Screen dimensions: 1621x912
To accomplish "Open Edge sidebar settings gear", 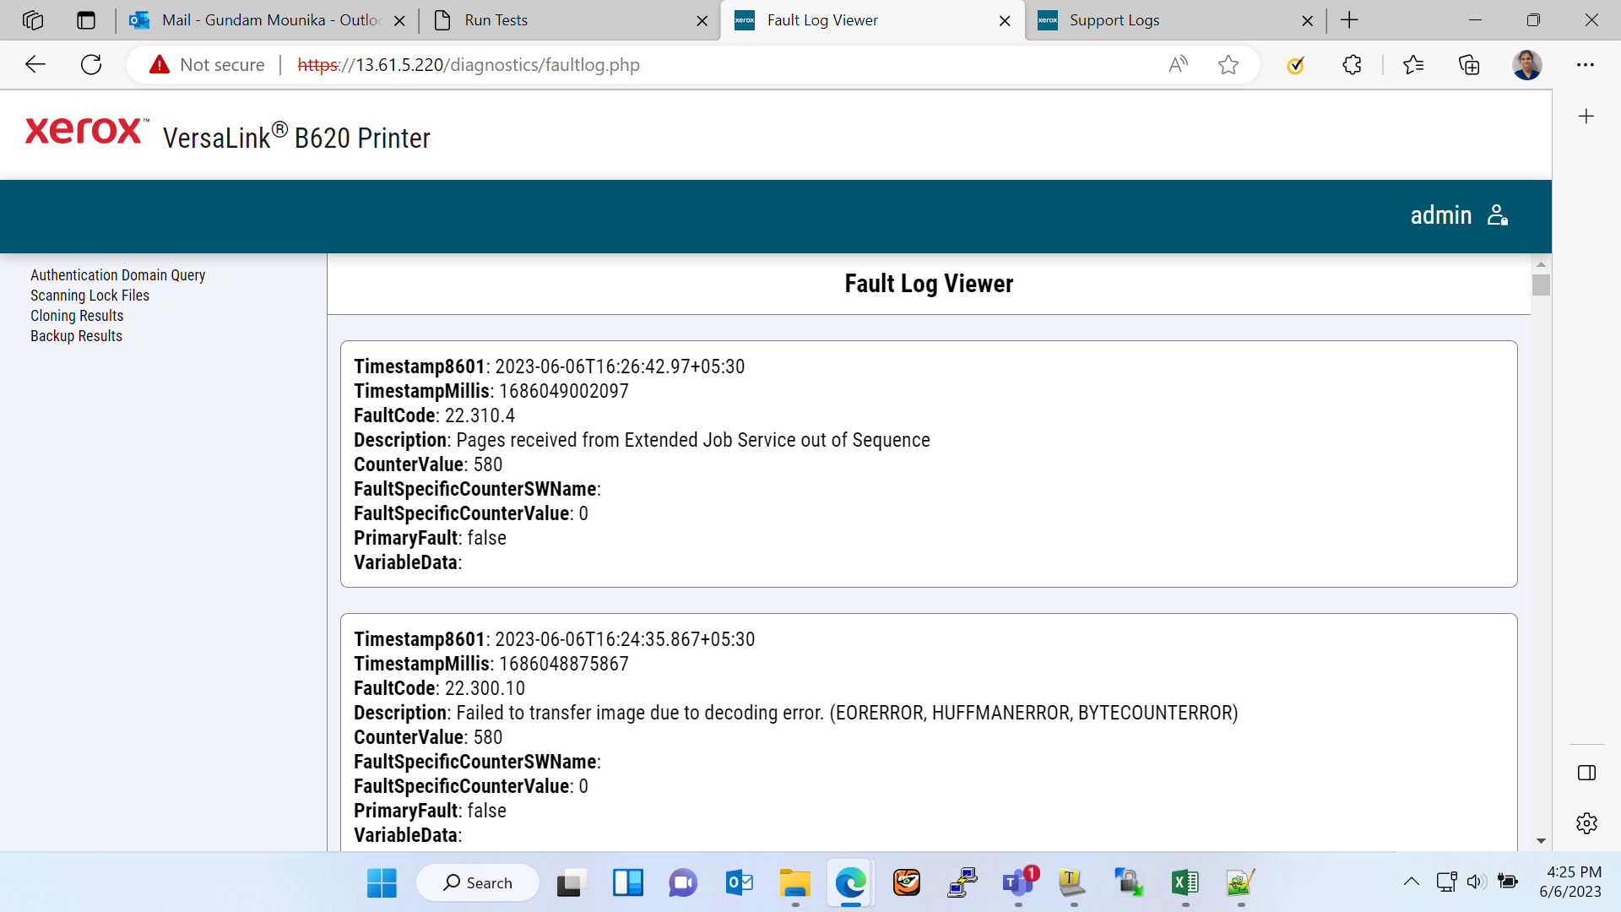I will 1586,823.
